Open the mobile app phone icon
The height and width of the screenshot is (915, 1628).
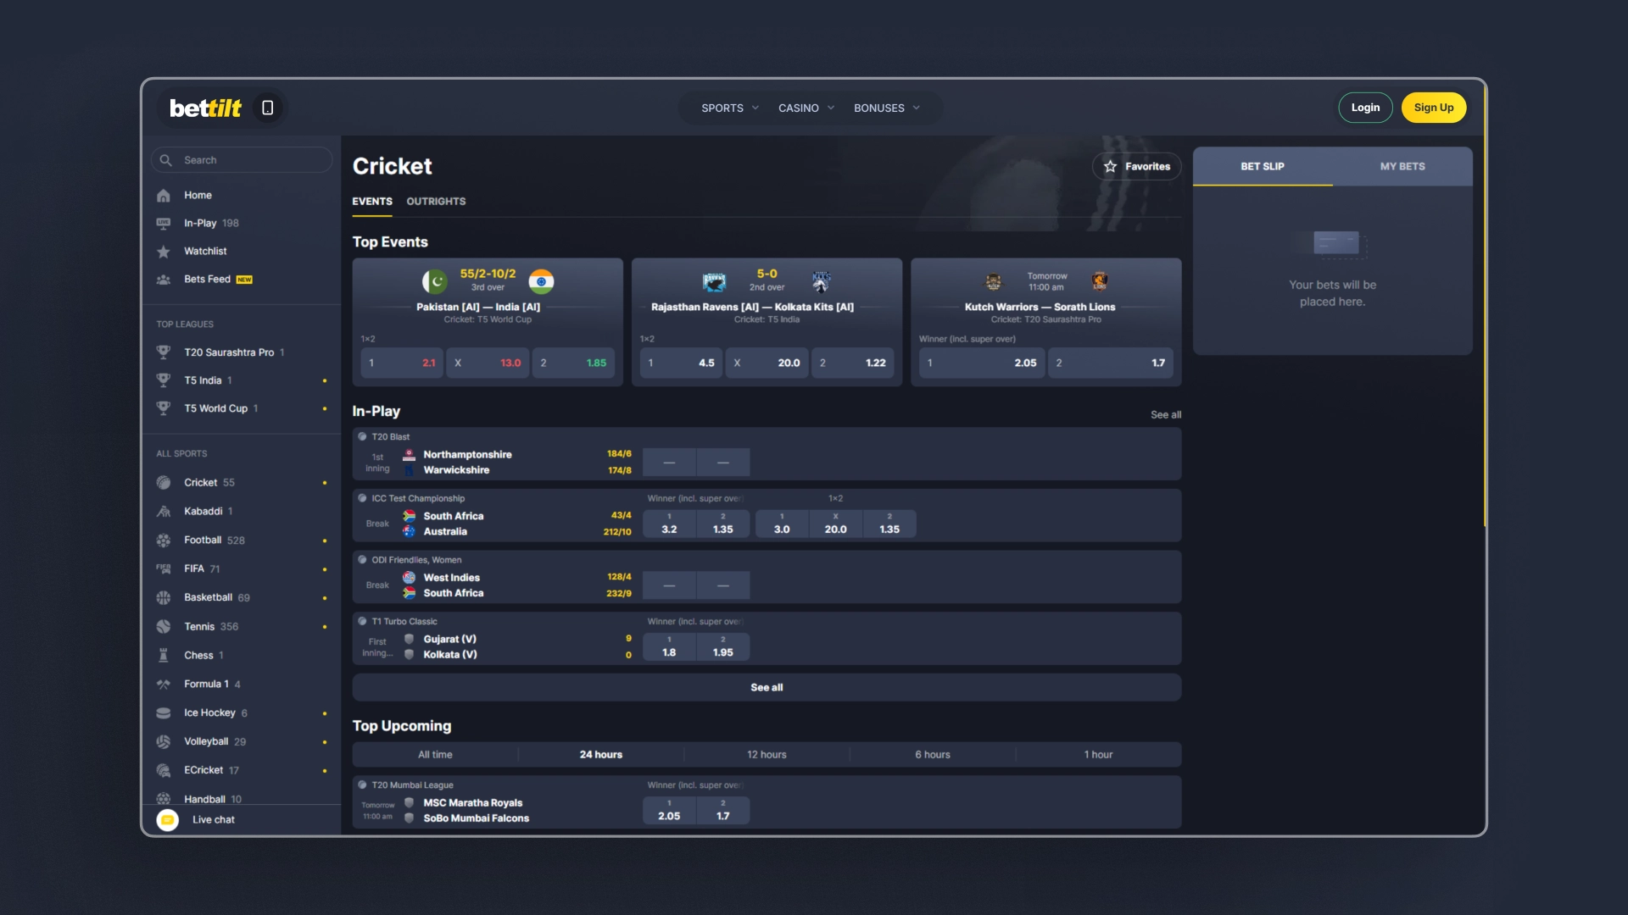click(x=267, y=108)
